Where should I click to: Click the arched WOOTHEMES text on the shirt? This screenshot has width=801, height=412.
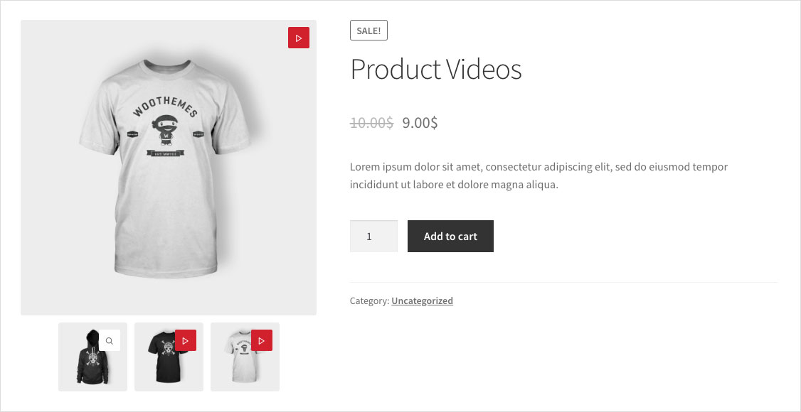(166, 104)
